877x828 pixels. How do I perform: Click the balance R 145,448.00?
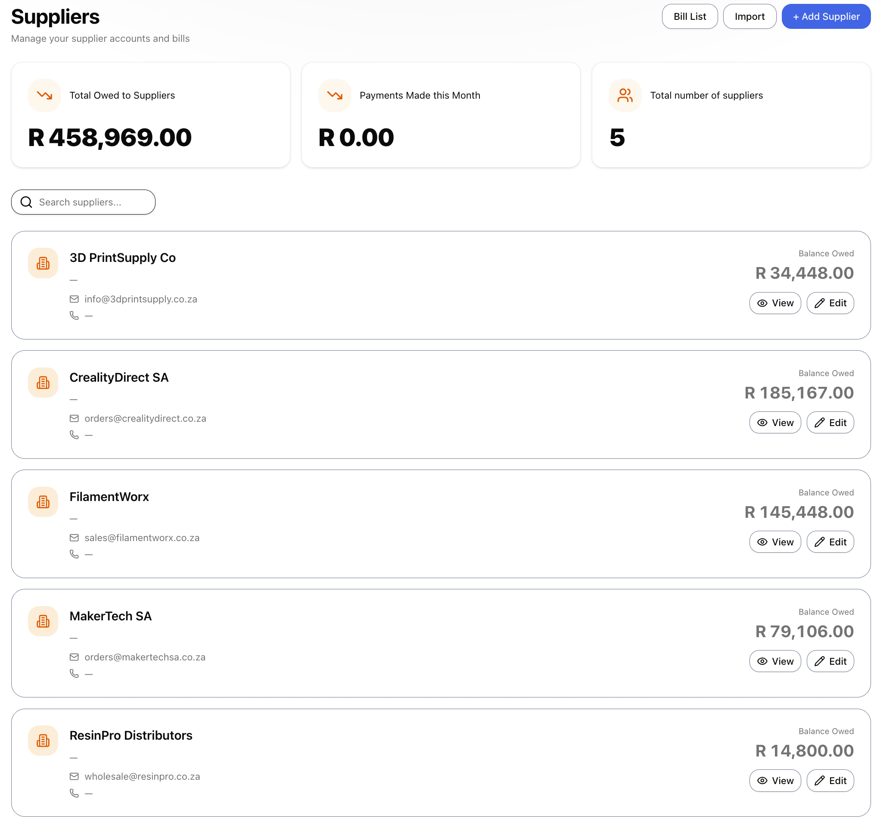799,512
